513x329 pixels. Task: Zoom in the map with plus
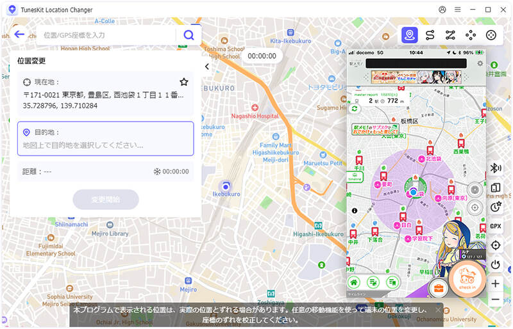tap(495, 284)
